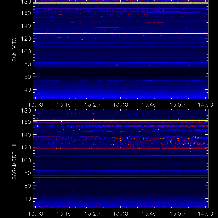Screen dimensions: 218x218
Task: Click 13:40 time label under Sagamore Hill plot
Action: (x=149, y=214)
